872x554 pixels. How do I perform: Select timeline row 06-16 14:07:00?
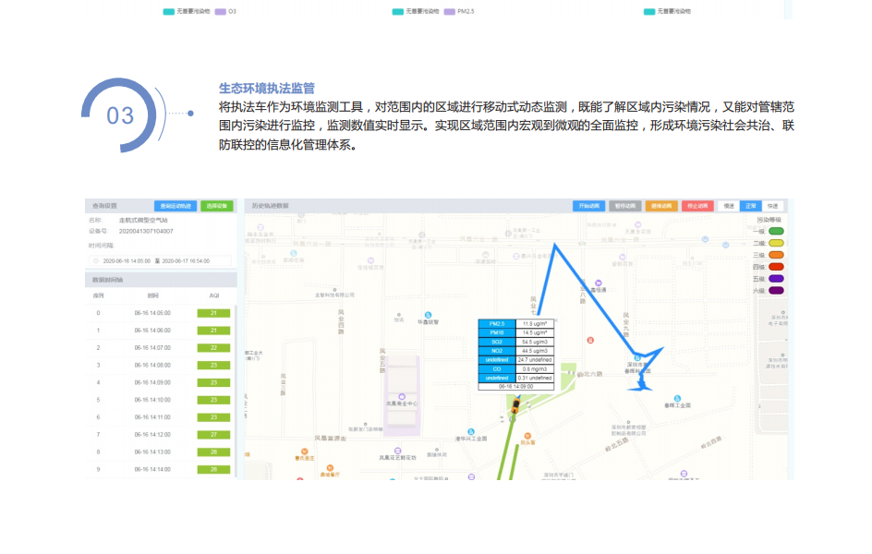point(160,348)
